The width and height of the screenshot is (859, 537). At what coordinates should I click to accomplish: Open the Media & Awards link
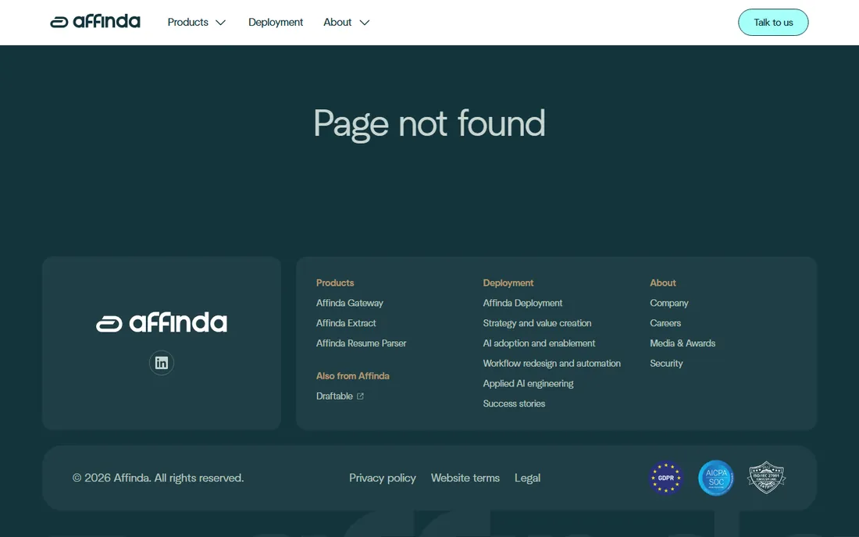683,343
